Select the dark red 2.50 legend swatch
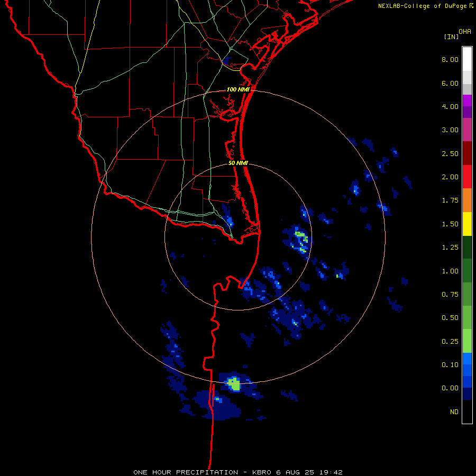The width and height of the screenshot is (476, 476). [x=467, y=153]
